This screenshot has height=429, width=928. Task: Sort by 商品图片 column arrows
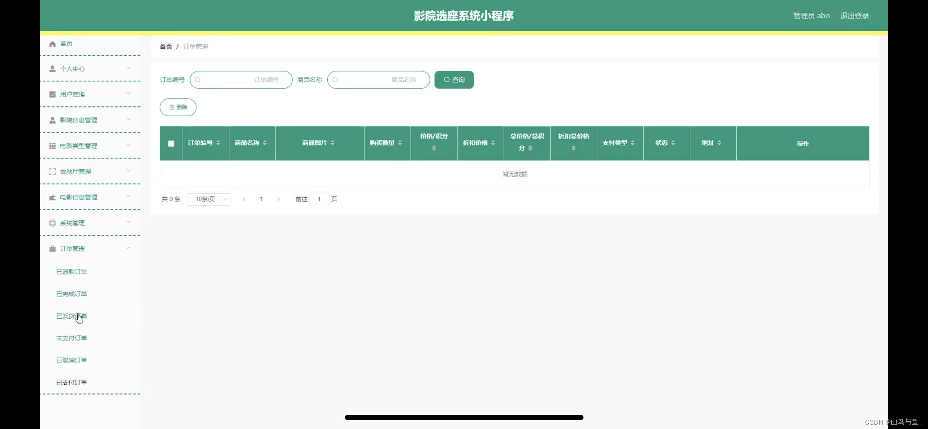point(332,143)
